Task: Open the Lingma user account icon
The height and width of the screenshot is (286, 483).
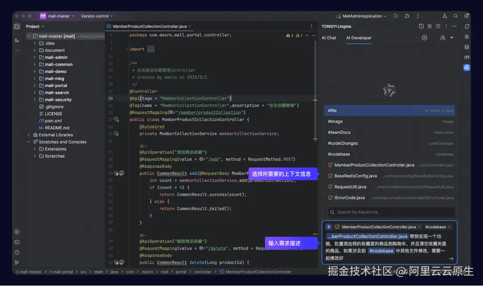Action: (443, 38)
